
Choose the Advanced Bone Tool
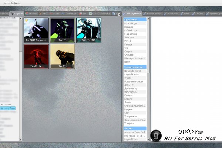(135, 132)
